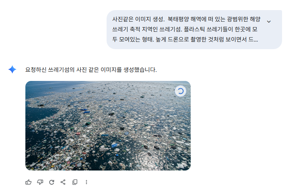Expand the truncated prompt with the chevron
The image size is (302, 194).
tap(269, 21)
